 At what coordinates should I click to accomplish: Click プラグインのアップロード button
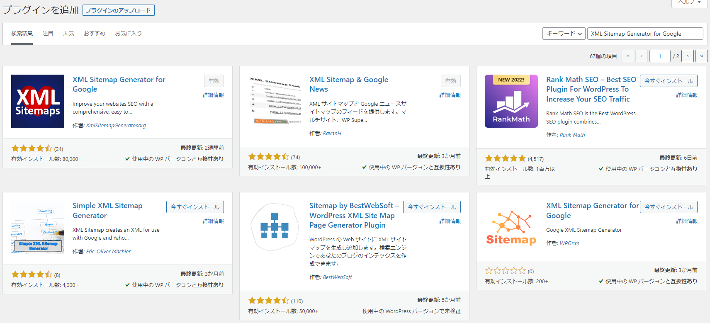click(x=119, y=10)
